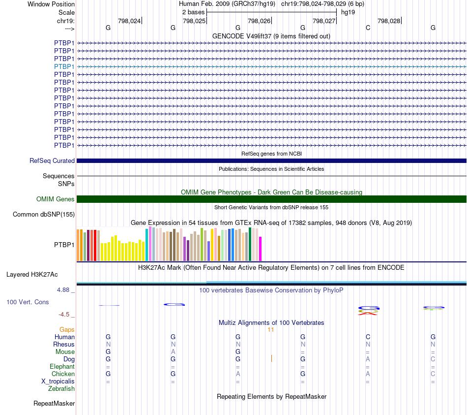Click OMIM Gene Phenotypes track title
467x415 pixels.
[x=271, y=192]
